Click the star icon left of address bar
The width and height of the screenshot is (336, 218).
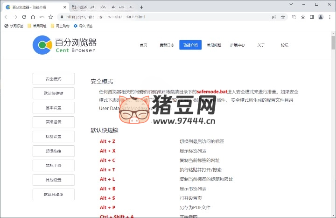(x=50, y=17)
